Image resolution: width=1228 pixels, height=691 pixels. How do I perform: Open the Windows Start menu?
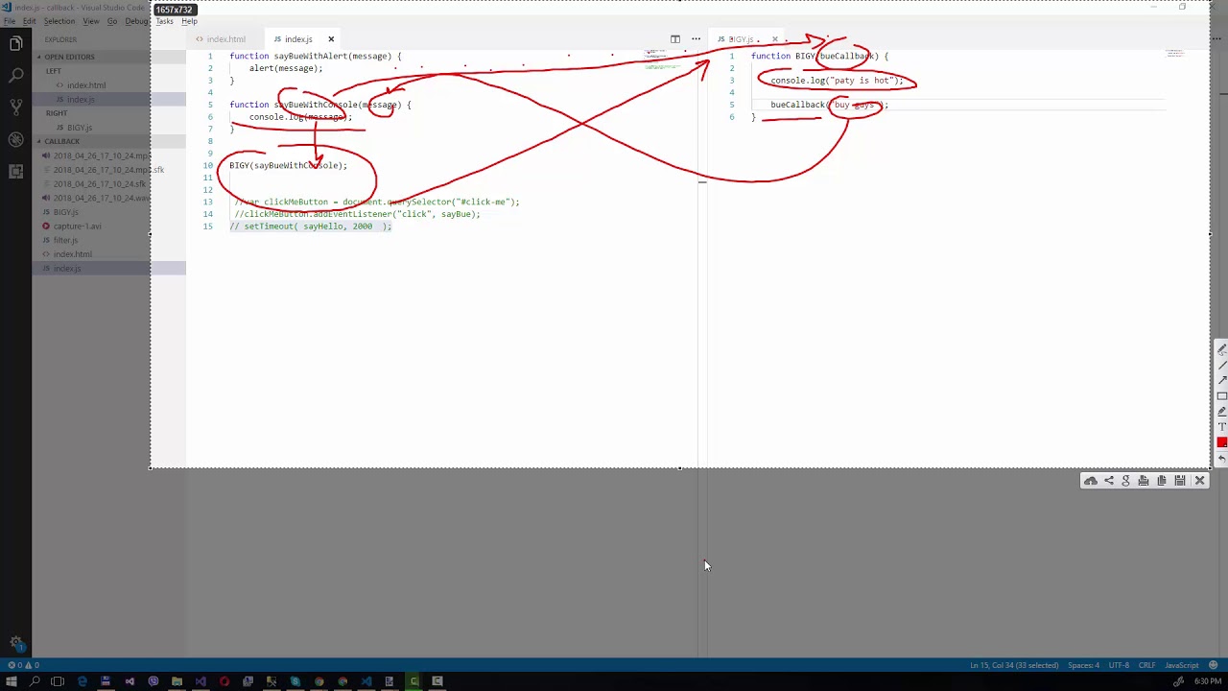coord(11,682)
